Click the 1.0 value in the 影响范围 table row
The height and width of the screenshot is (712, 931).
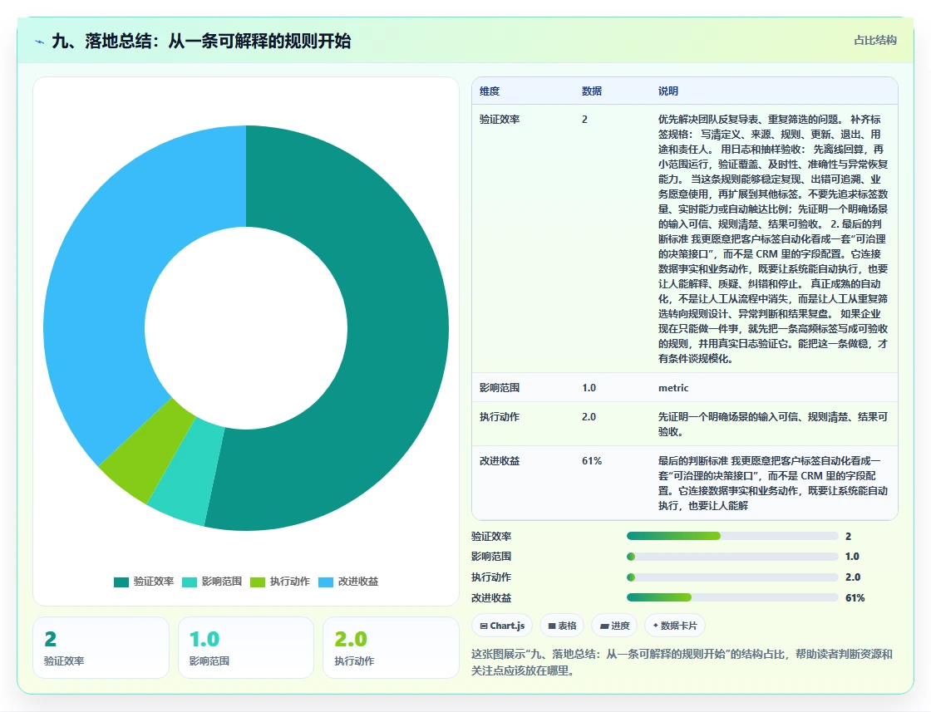pos(589,387)
